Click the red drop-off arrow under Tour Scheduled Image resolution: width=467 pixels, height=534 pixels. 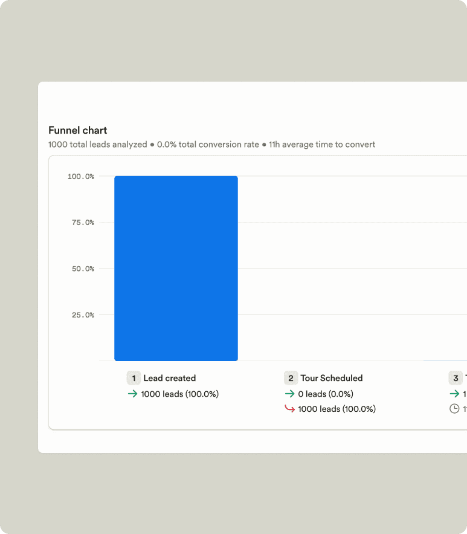click(289, 409)
